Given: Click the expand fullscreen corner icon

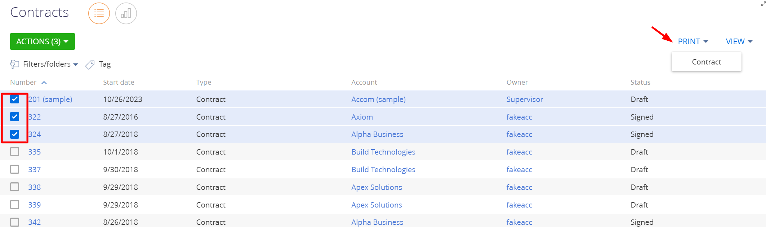Looking at the screenshot, I should coord(763,3).
